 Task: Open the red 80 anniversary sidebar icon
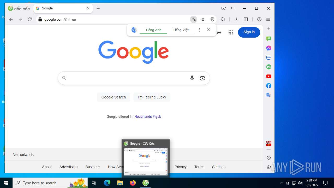(x=269, y=143)
